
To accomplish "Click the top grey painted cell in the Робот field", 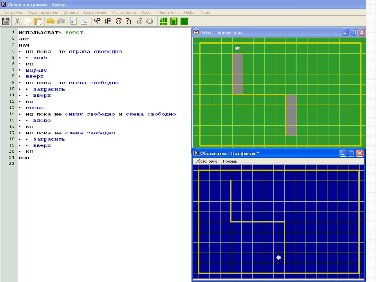I will tap(238, 59).
